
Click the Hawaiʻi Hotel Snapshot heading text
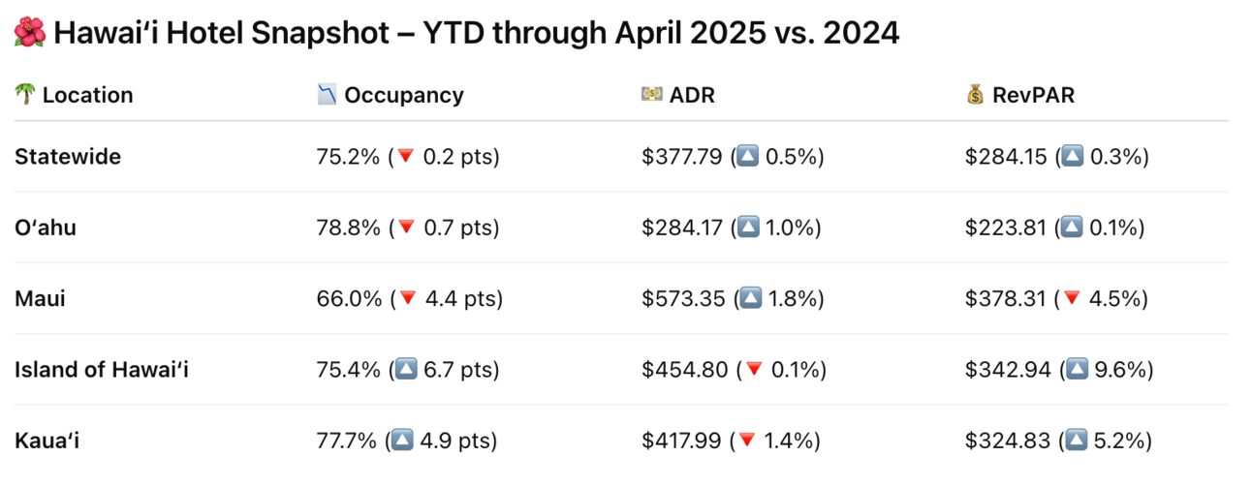coord(475,34)
